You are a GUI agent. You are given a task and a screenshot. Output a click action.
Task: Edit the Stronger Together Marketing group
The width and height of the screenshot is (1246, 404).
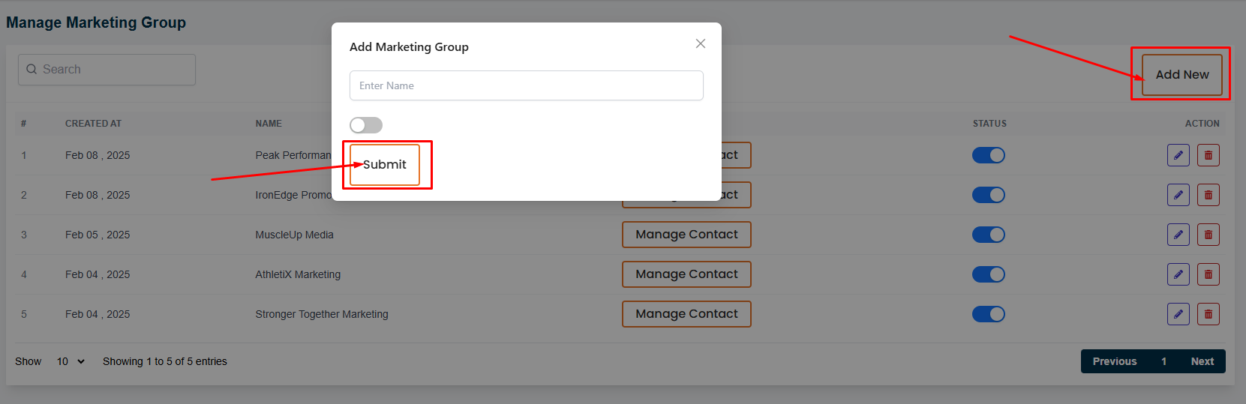1178,314
